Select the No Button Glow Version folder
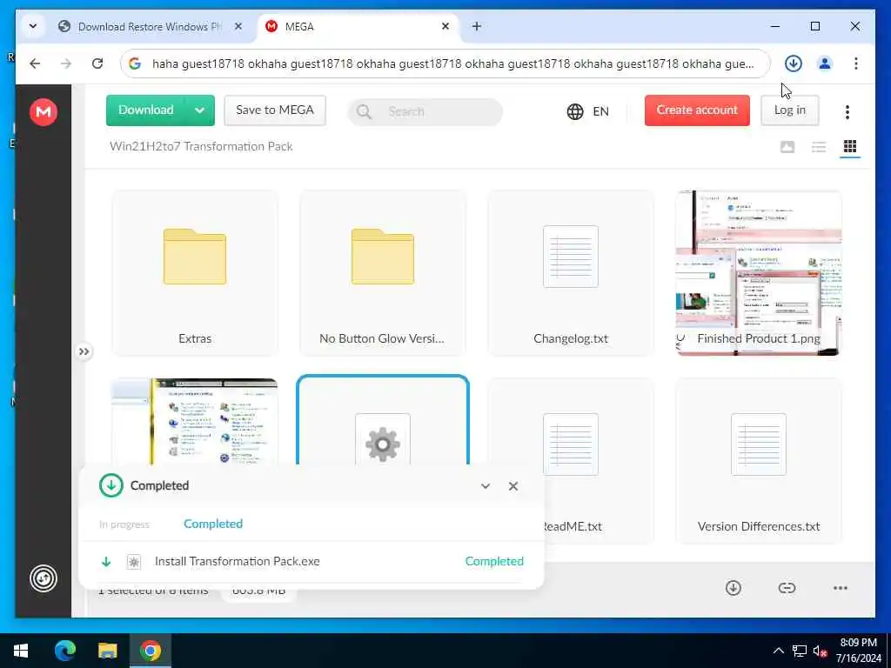 coord(383,273)
